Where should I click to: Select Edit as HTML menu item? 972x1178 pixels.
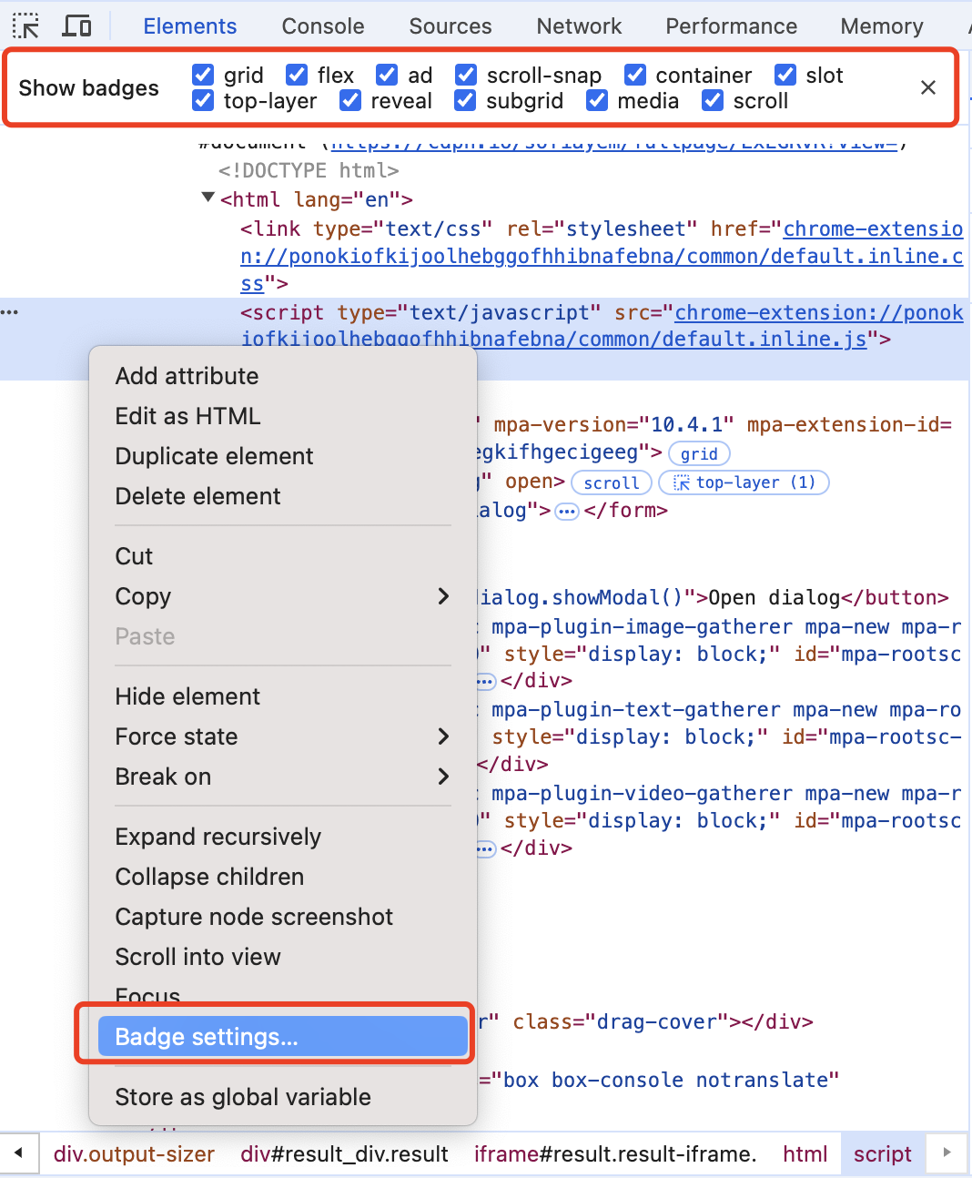(x=283, y=416)
